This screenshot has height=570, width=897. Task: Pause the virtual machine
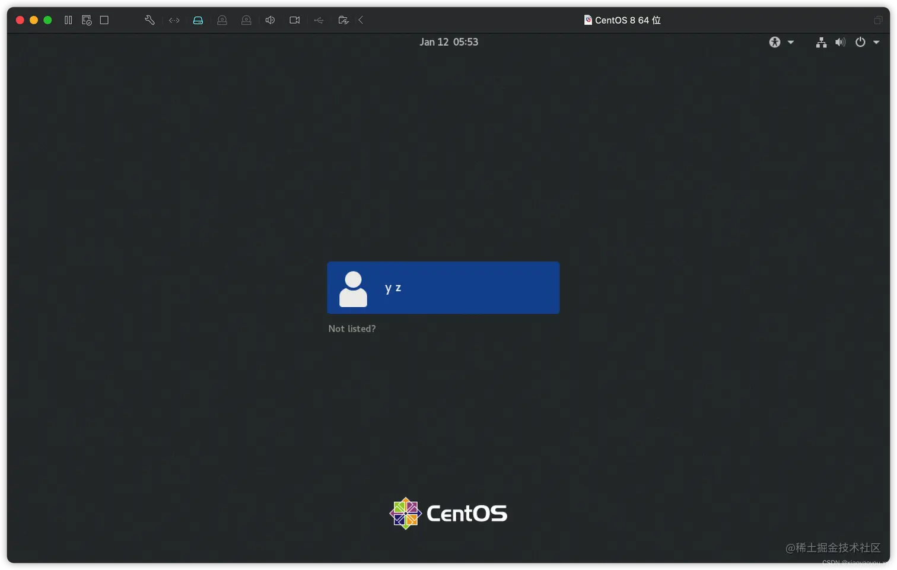point(68,20)
